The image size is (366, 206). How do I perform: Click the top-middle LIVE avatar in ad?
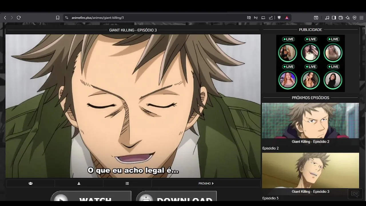point(310,53)
